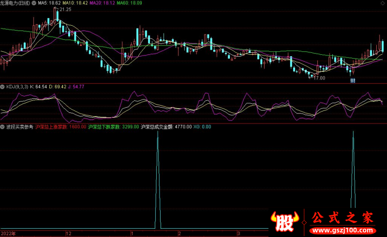Viewport: 387px width, 237px height.
Task: Click the red 股 bull logo
Action: tap(285, 221)
